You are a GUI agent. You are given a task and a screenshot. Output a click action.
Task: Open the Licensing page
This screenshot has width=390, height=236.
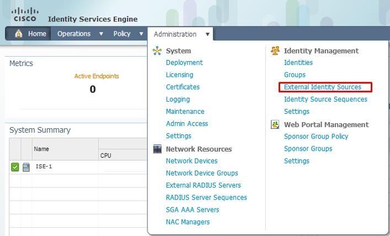tap(180, 75)
